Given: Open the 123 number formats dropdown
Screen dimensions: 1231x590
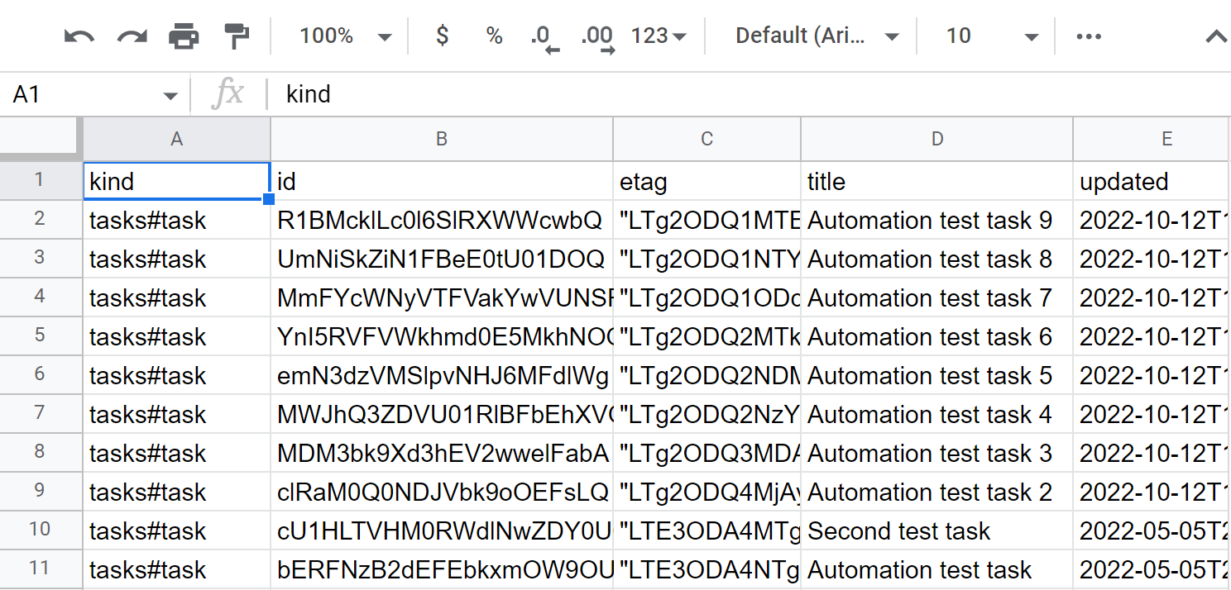Looking at the screenshot, I should point(659,36).
